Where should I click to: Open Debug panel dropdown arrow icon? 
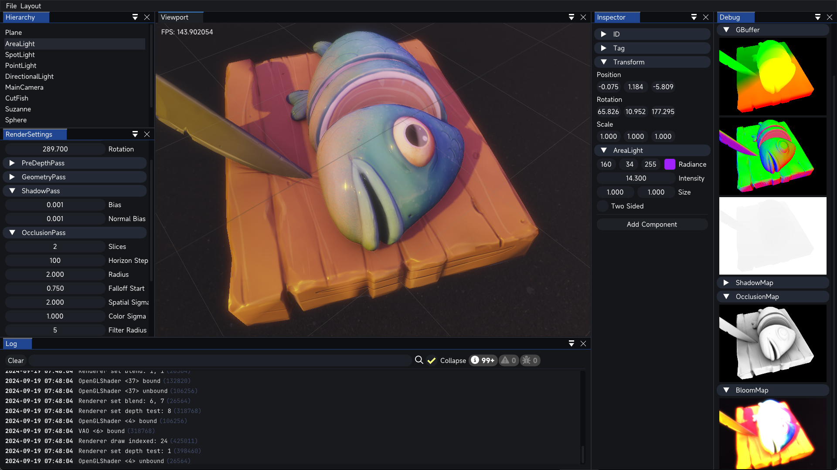(818, 17)
